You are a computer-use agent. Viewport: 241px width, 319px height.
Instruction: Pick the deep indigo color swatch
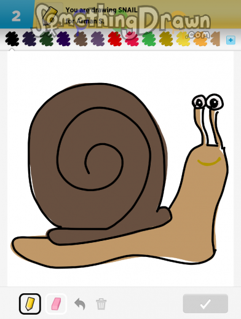coord(63,39)
